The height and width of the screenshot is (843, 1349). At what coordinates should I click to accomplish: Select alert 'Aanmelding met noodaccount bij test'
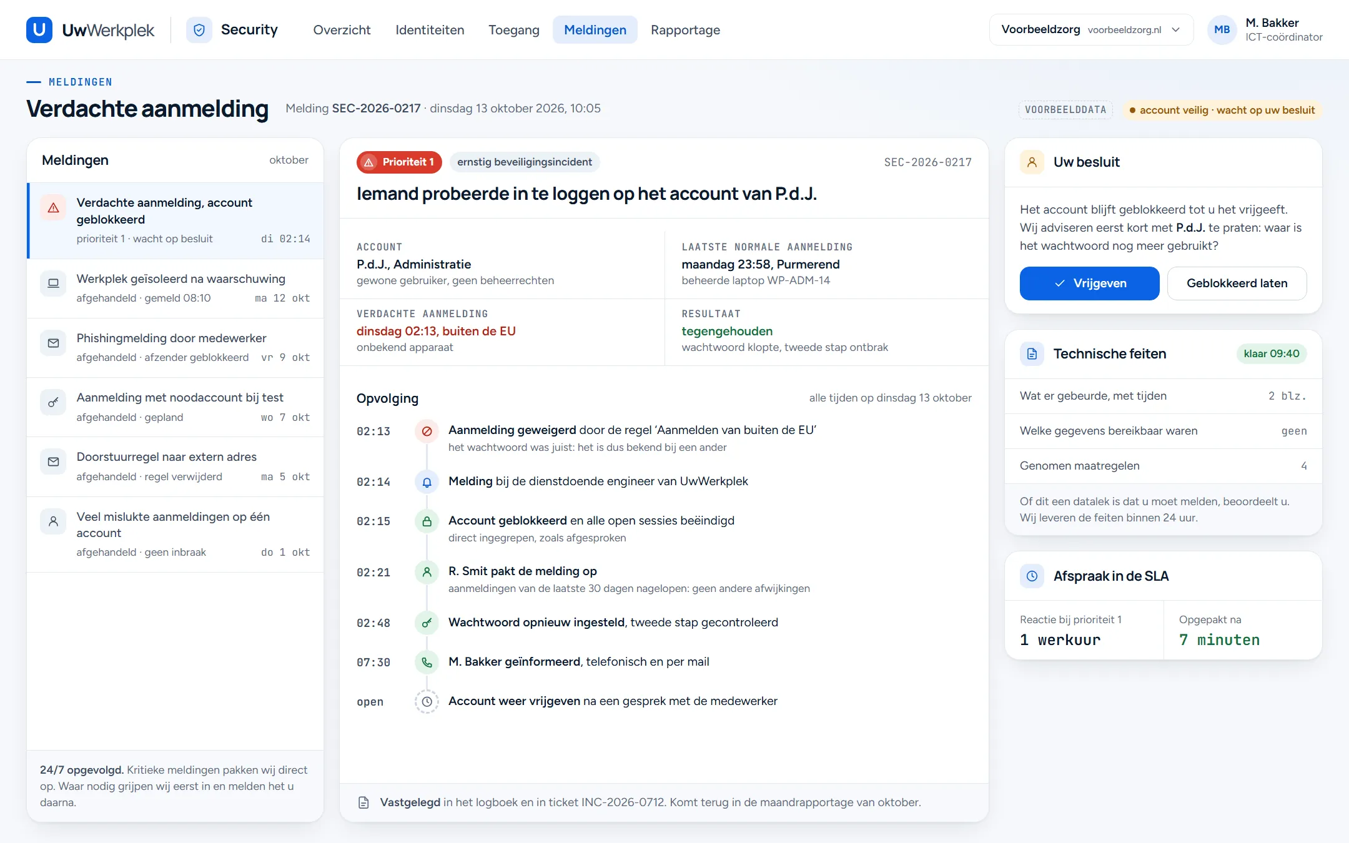point(175,407)
